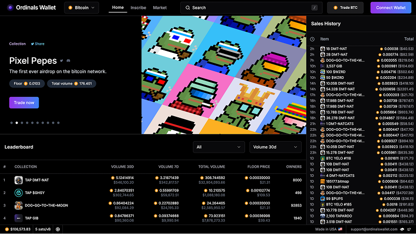Select the sixth carousel dot

coord(37,123)
